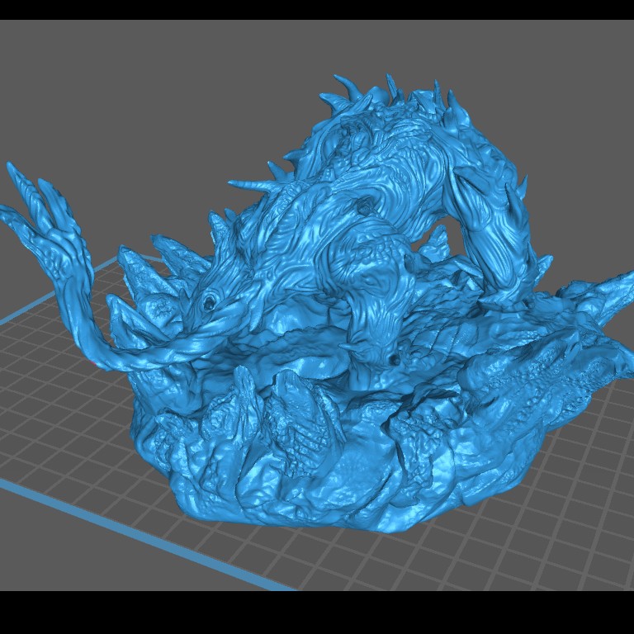
Task: Click the black bar along the top
Action: [317, 9]
